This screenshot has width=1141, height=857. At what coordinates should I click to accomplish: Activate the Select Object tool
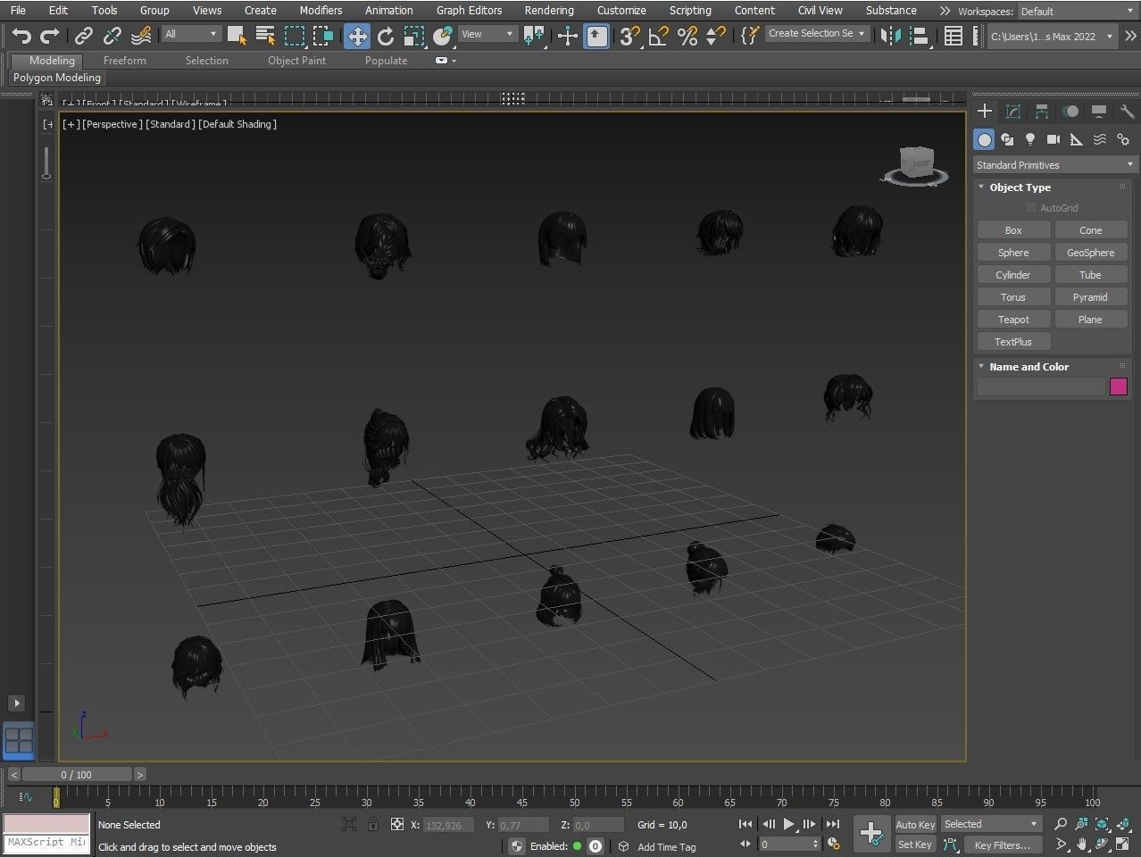[237, 36]
